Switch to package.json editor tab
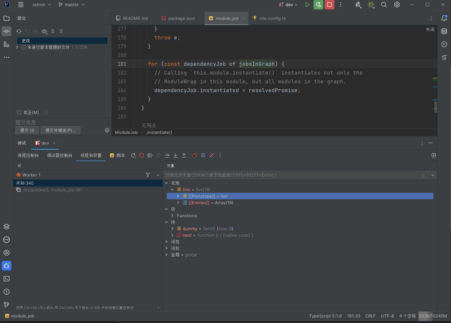Screen dimensions: 451x323 click(x=178, y=18)
